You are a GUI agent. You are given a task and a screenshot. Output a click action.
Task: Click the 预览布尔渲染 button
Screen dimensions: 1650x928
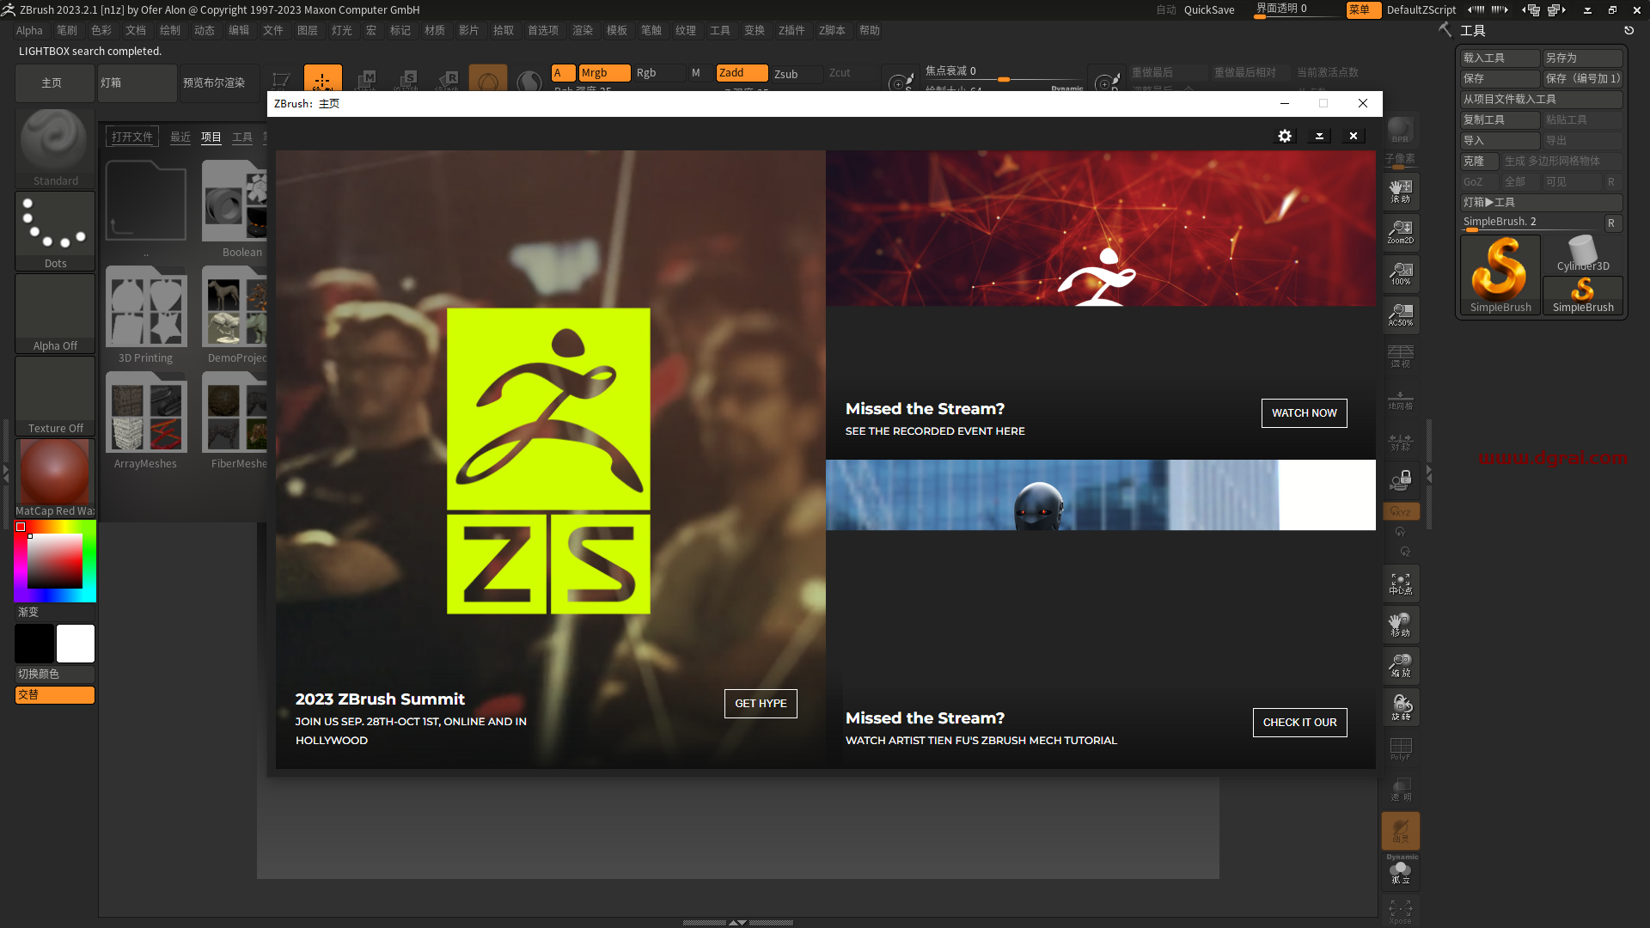point(219,83)
